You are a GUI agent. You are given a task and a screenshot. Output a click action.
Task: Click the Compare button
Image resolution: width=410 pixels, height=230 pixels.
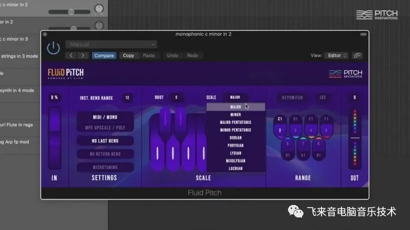click(104, 55)
